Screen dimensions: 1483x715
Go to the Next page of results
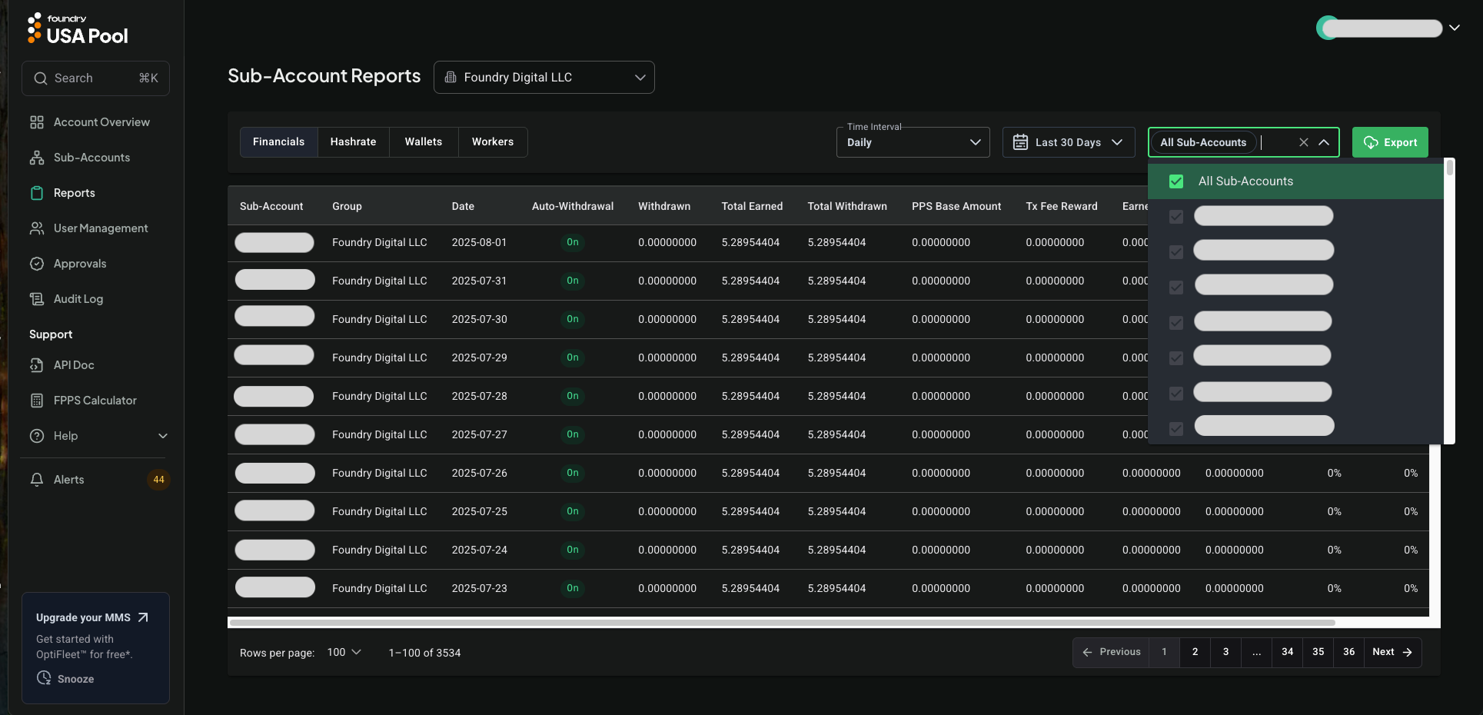coord(1392,652)
